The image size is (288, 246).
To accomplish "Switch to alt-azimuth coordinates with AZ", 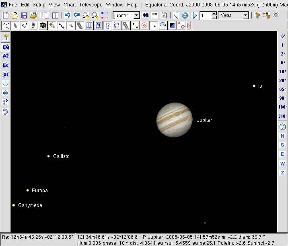I will click(5, 56).
